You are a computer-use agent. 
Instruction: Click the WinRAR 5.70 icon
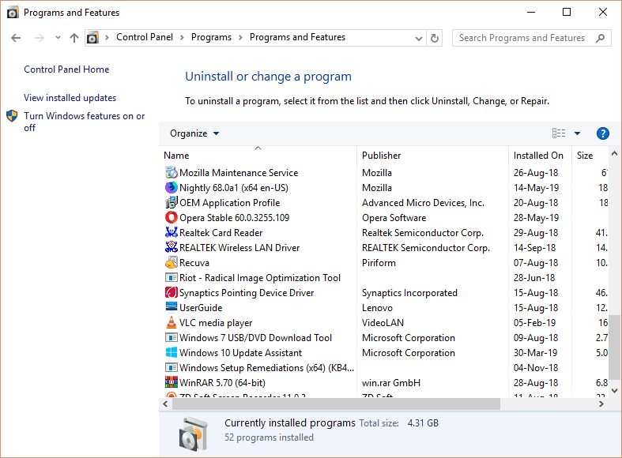coord(171,382)
